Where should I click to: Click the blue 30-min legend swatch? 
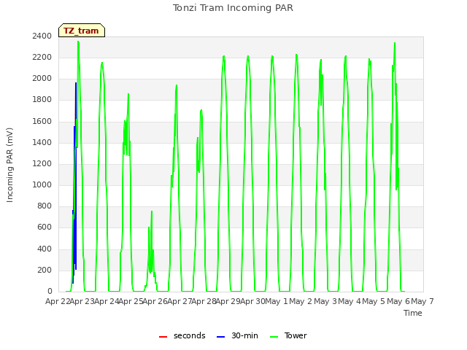(220, 337)
